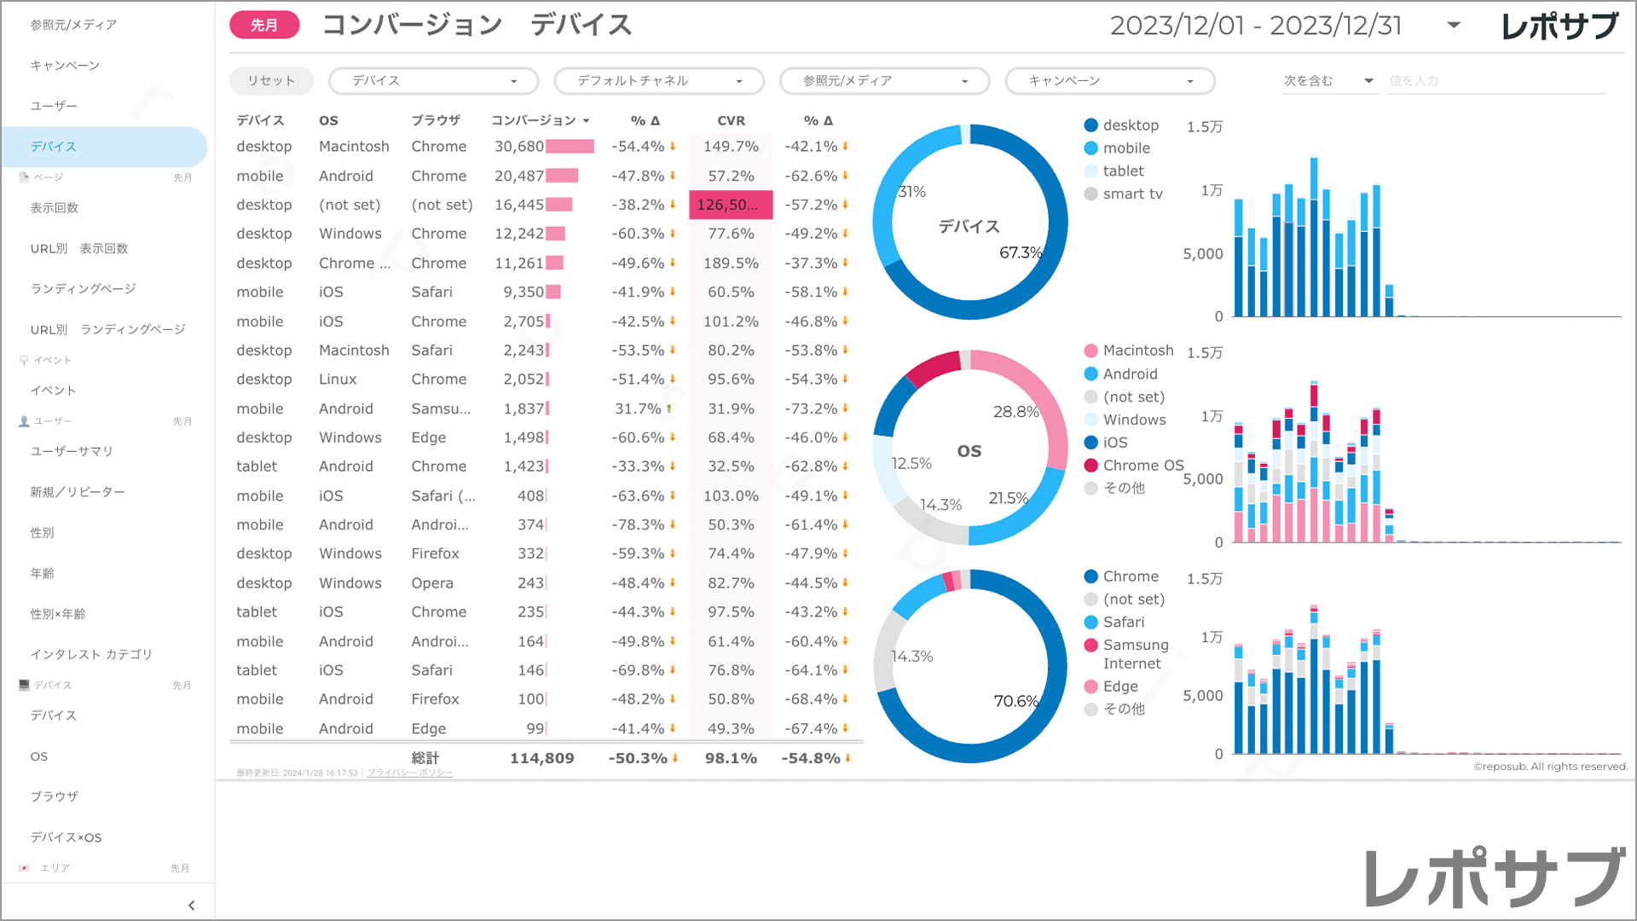
Task: Go to ランディングページ sidebar page
Action: 84,289
